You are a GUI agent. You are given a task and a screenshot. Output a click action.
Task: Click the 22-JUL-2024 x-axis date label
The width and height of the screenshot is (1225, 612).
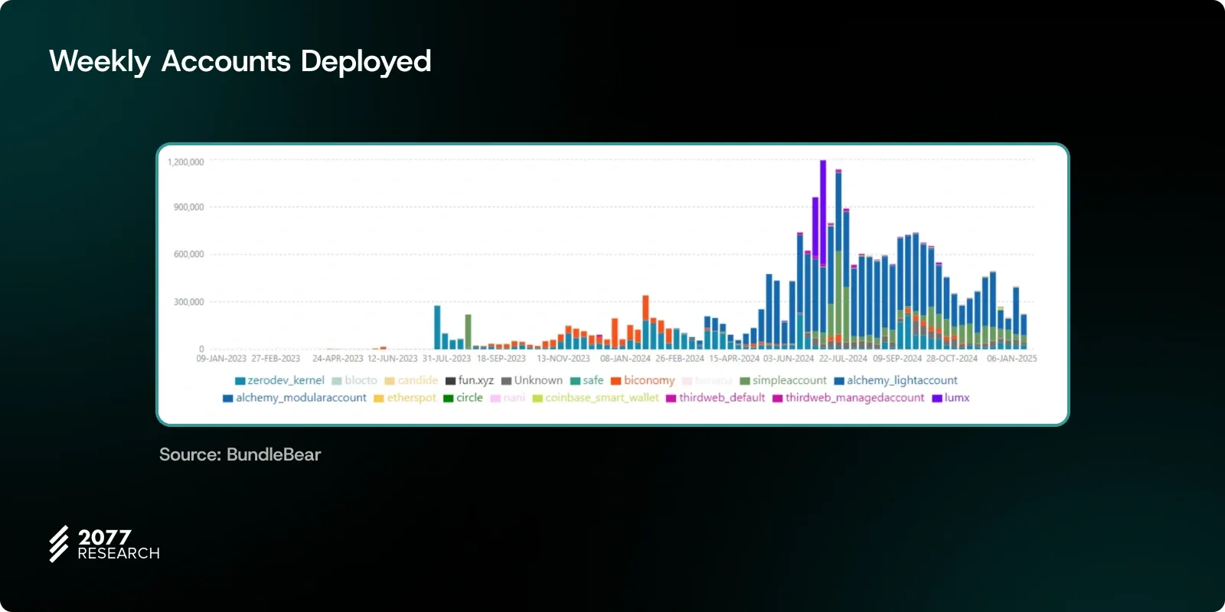(843, 358)
